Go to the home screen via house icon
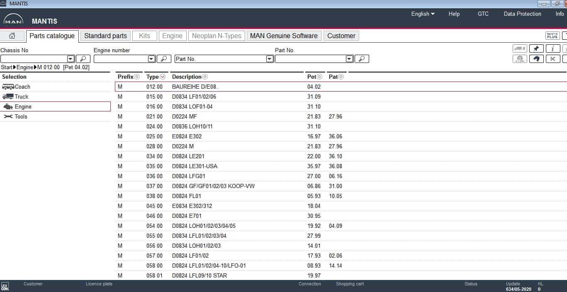567x292 pixels. pos(12,36)
